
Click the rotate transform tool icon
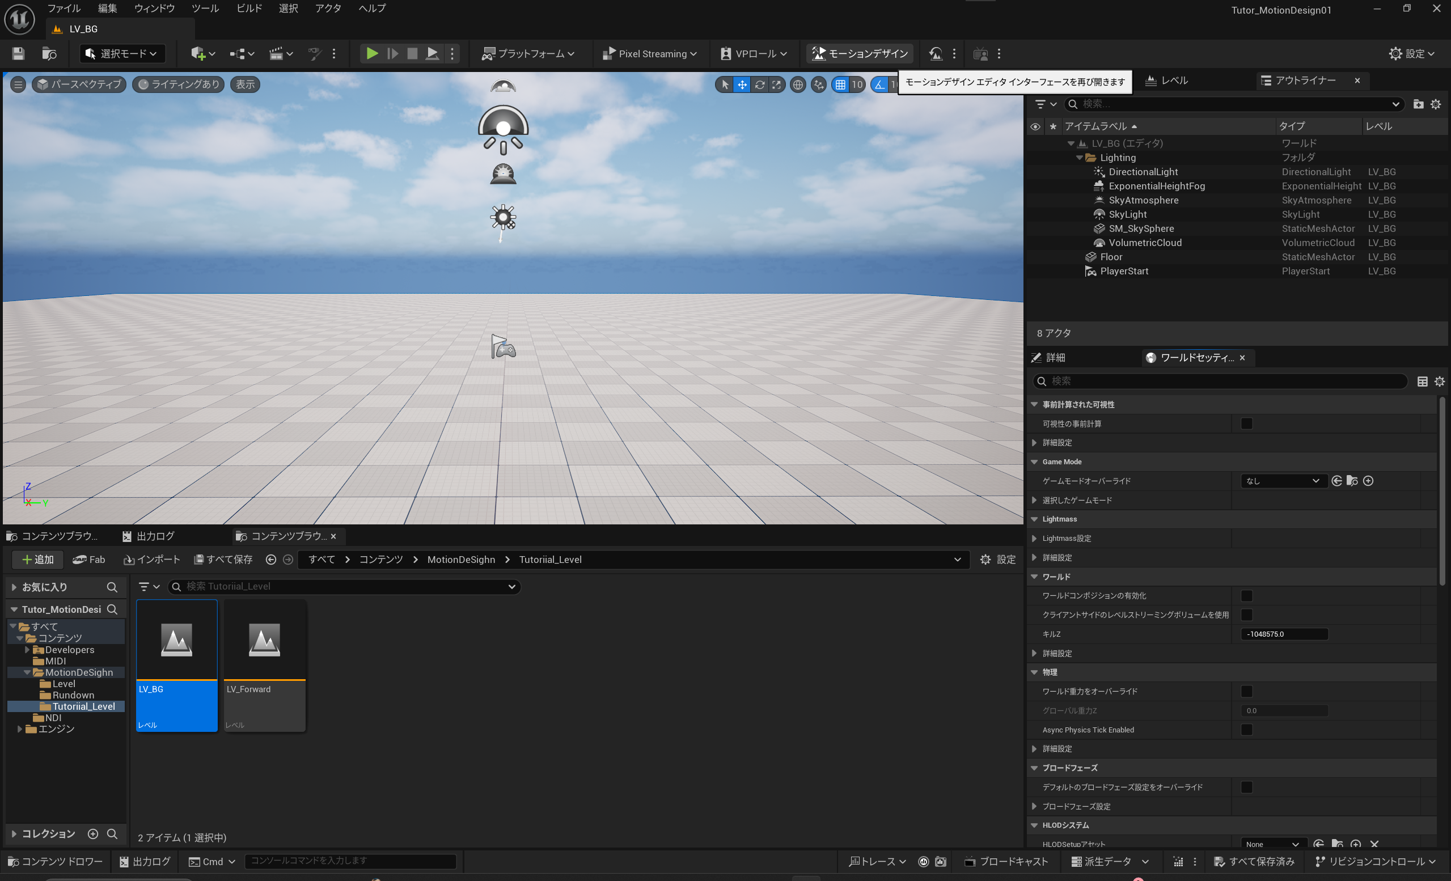click(760, 85)
